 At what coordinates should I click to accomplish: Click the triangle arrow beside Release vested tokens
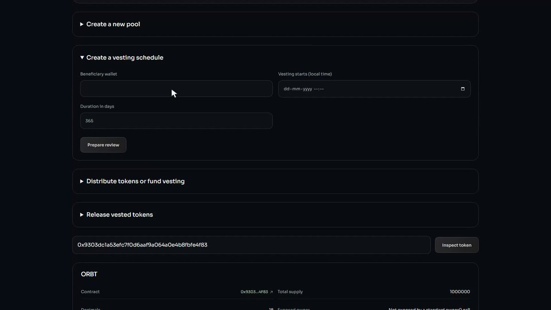(82, 214)
